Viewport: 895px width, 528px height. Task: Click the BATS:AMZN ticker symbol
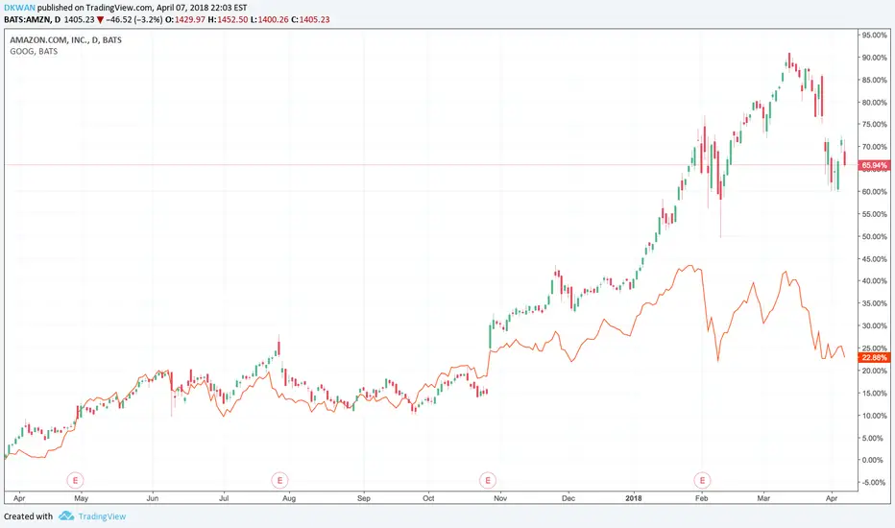pyautogui.click(x=27, y=19)
